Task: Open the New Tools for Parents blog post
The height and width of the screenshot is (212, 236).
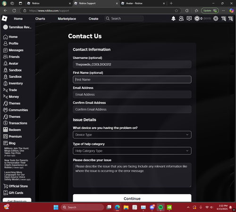Action: coord(16,164)
